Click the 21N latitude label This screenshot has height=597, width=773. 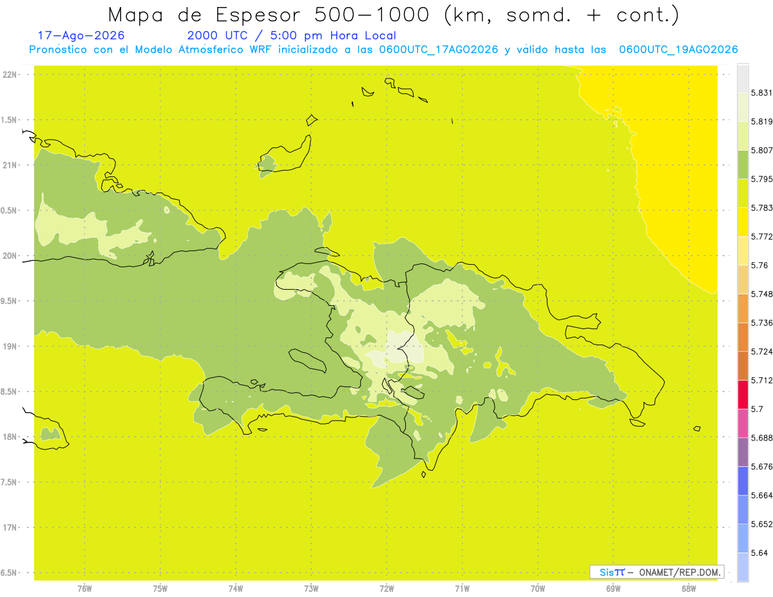[x=10, y=166]
